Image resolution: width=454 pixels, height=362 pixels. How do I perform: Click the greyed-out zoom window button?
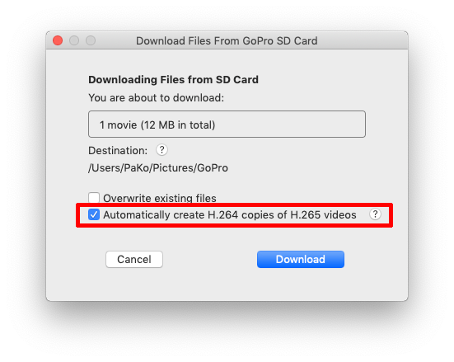91,40
